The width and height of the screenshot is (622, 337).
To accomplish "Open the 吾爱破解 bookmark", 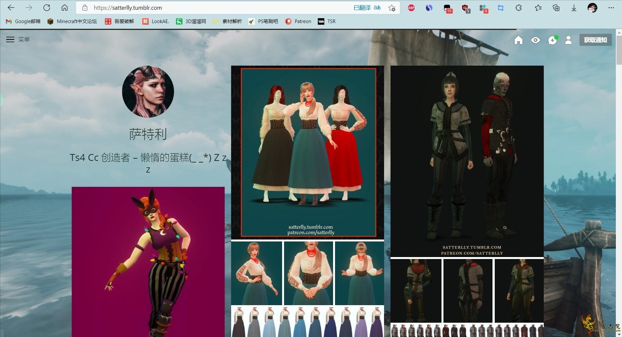I will [x=119, y=21].
